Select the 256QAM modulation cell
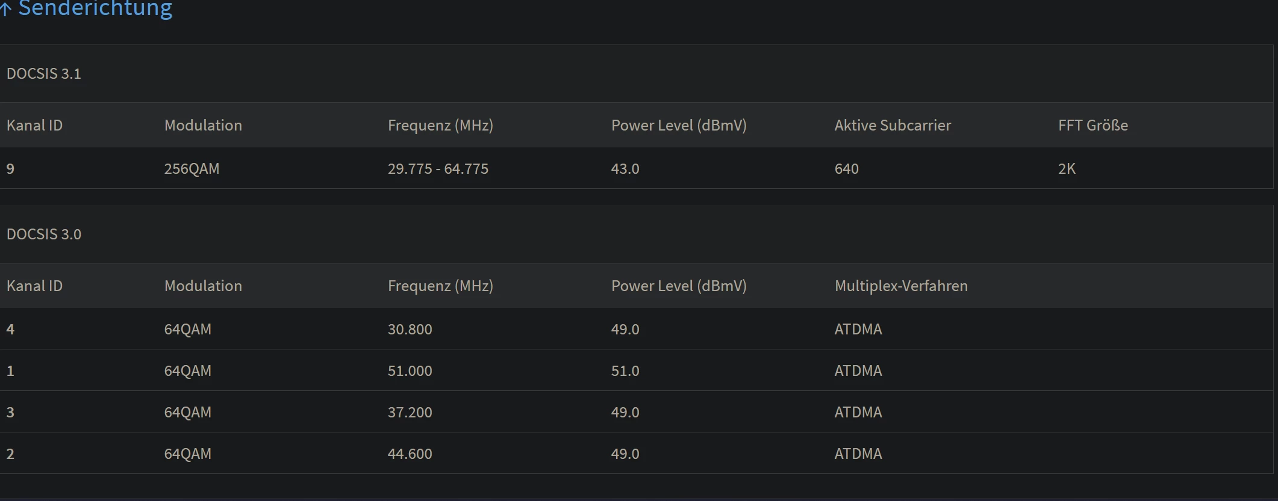This screenshot has height=501, width=1278. click(192, 168)
